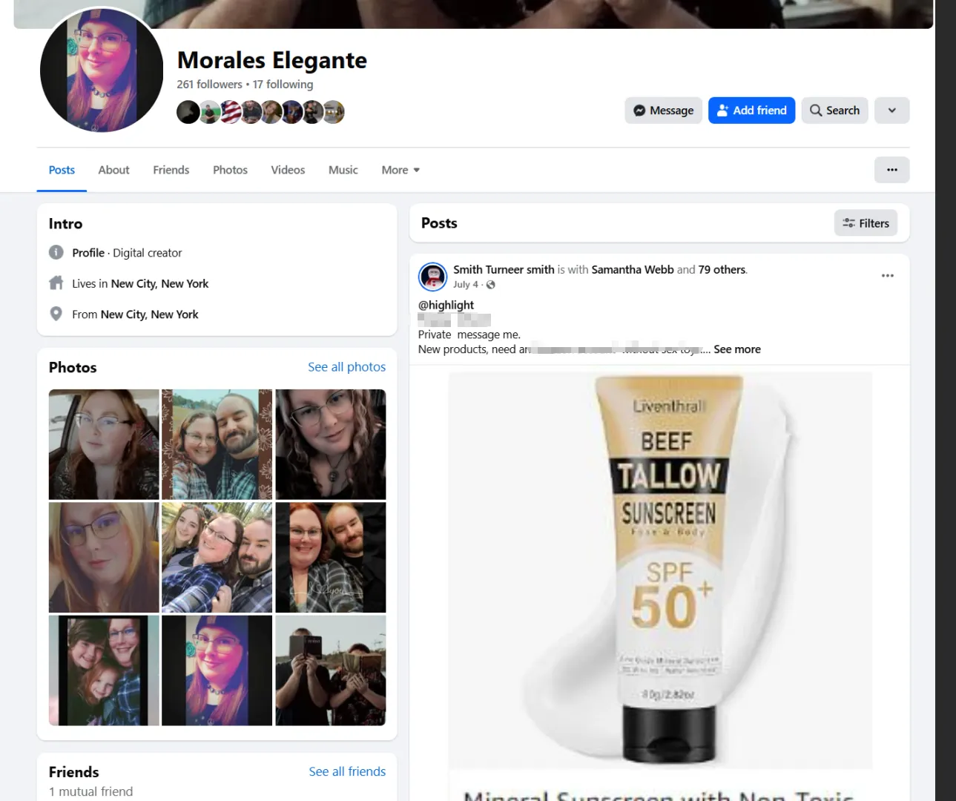Click Smith Turneer smith's avatar on post
The height and width of the screenshot is (801, 956).
(x=432, y=277)
